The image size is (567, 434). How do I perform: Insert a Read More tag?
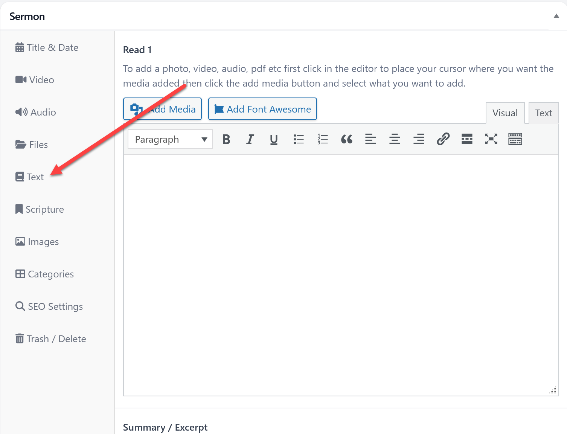click(x=467, y=139)
